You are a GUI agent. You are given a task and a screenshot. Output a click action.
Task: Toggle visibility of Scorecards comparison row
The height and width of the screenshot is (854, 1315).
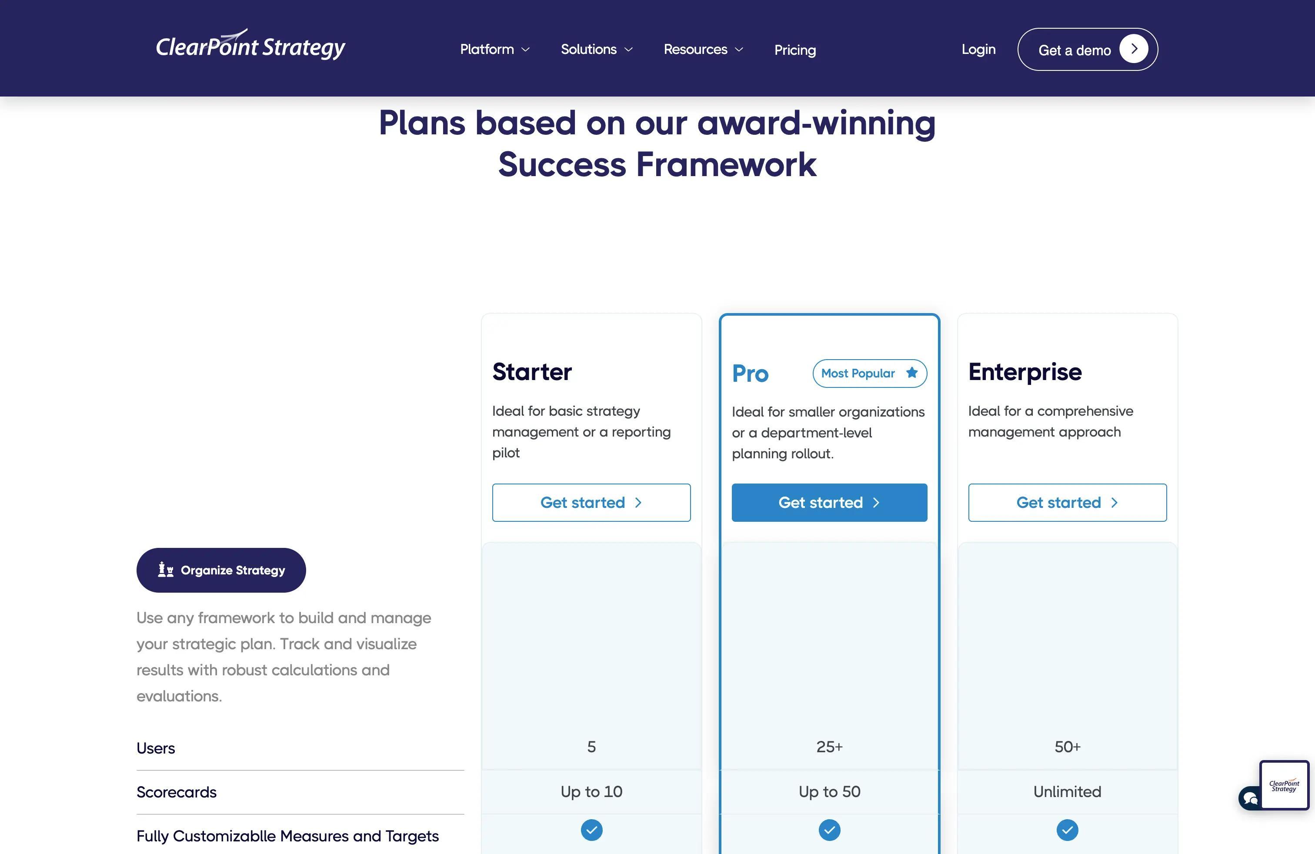point(177,792)
